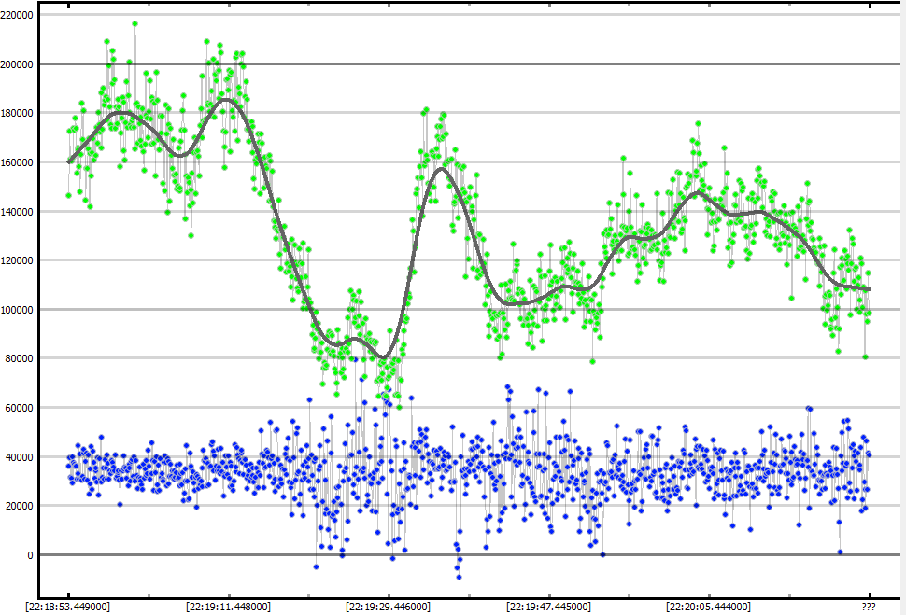Select the 100000 y-axis label
Viewport: 906px width, 615px height.
tap(19, 310)
